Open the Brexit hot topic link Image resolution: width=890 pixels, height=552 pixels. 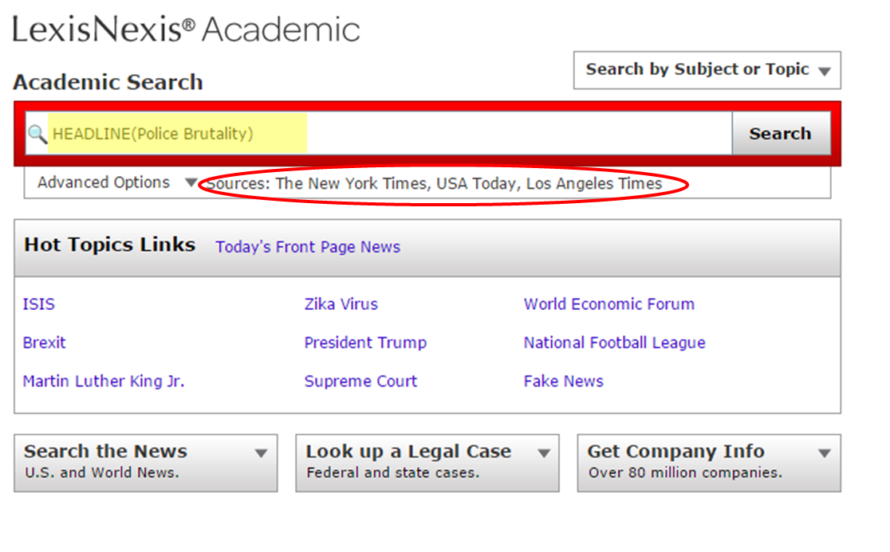tap(45, 343)
